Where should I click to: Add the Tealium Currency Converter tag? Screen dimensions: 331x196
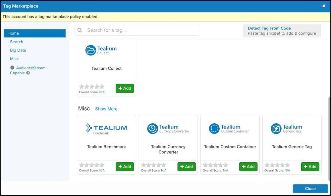tap(187, 167)
